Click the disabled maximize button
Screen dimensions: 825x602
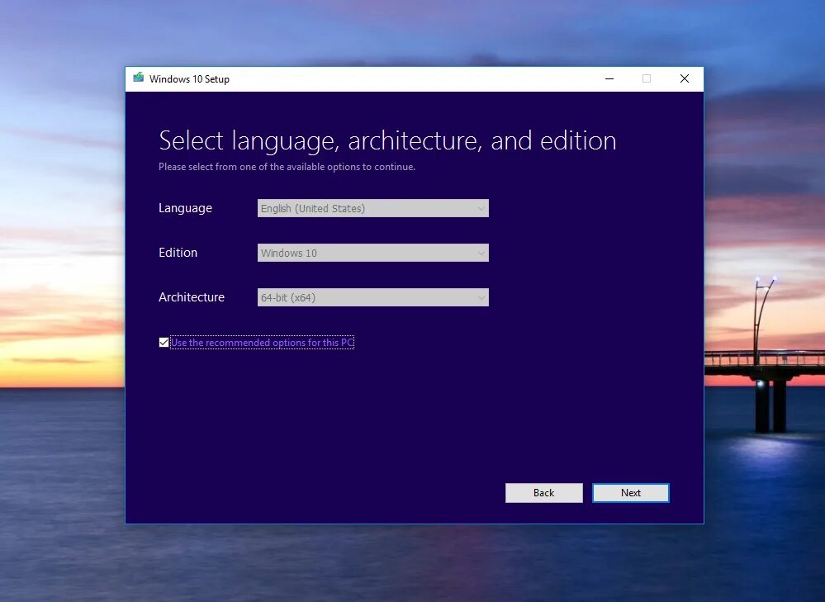(x=647, y=79)
